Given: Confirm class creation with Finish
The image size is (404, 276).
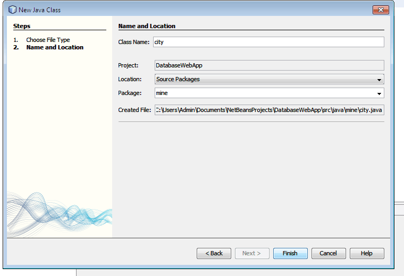Looking at the screenshot, I should pos(290,253).
